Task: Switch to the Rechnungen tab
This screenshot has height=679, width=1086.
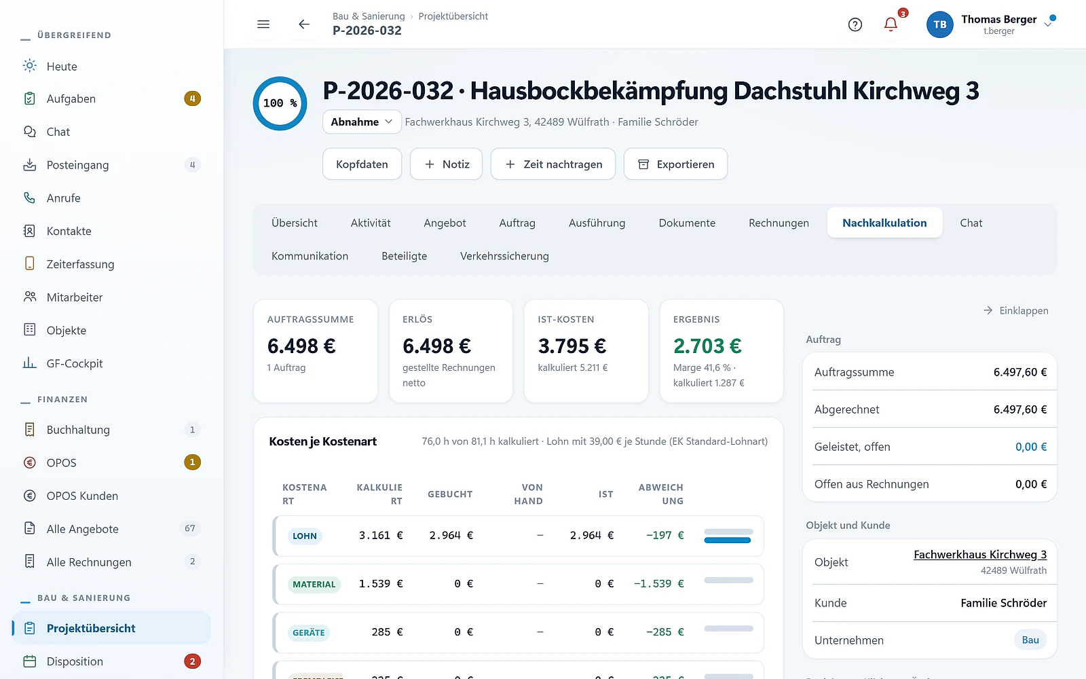Action: [779, 223]
